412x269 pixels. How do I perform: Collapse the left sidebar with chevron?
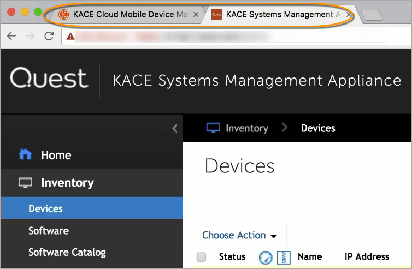click(175, 129)
